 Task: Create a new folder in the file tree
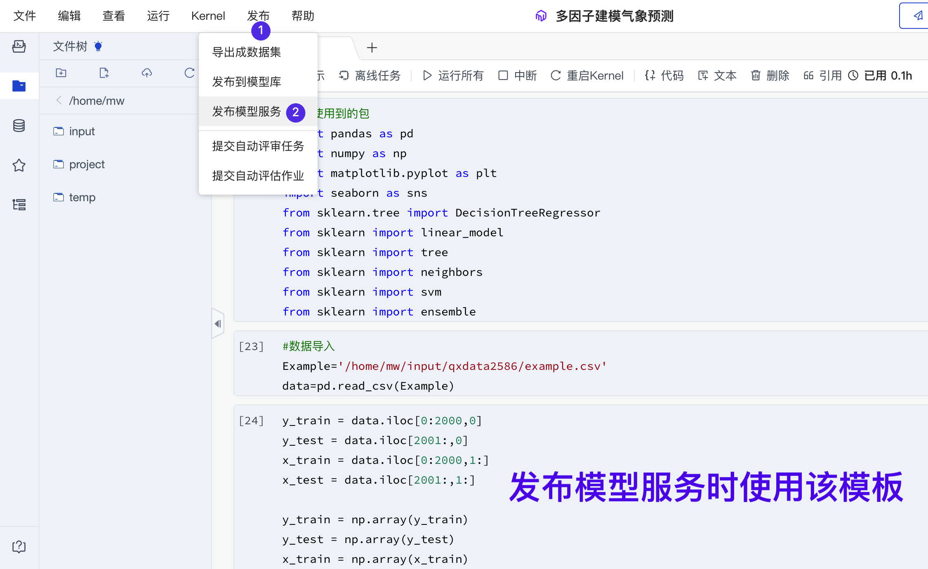60,73
